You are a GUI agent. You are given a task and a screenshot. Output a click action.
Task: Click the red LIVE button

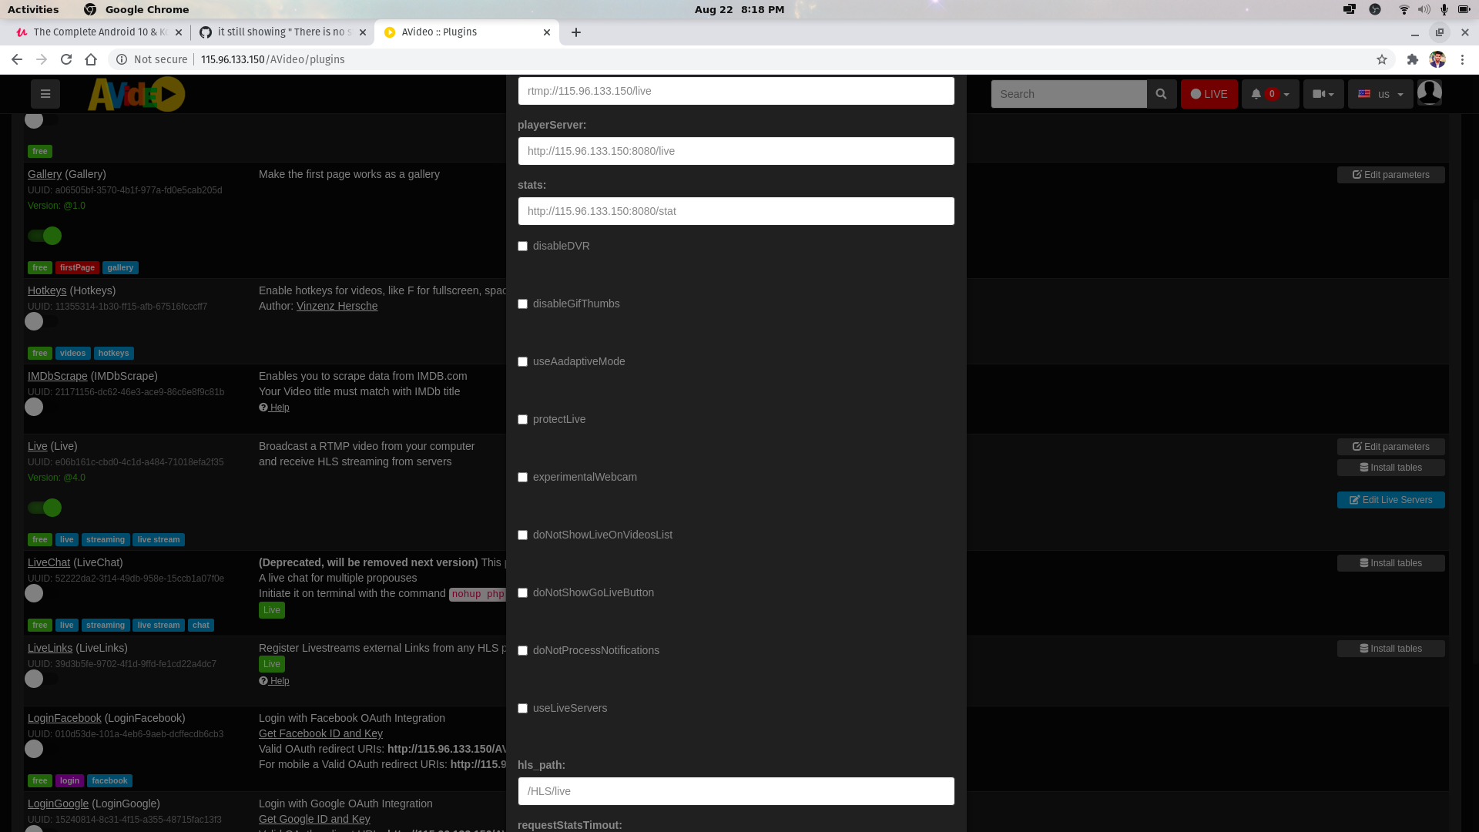(x=1209, y=93)
